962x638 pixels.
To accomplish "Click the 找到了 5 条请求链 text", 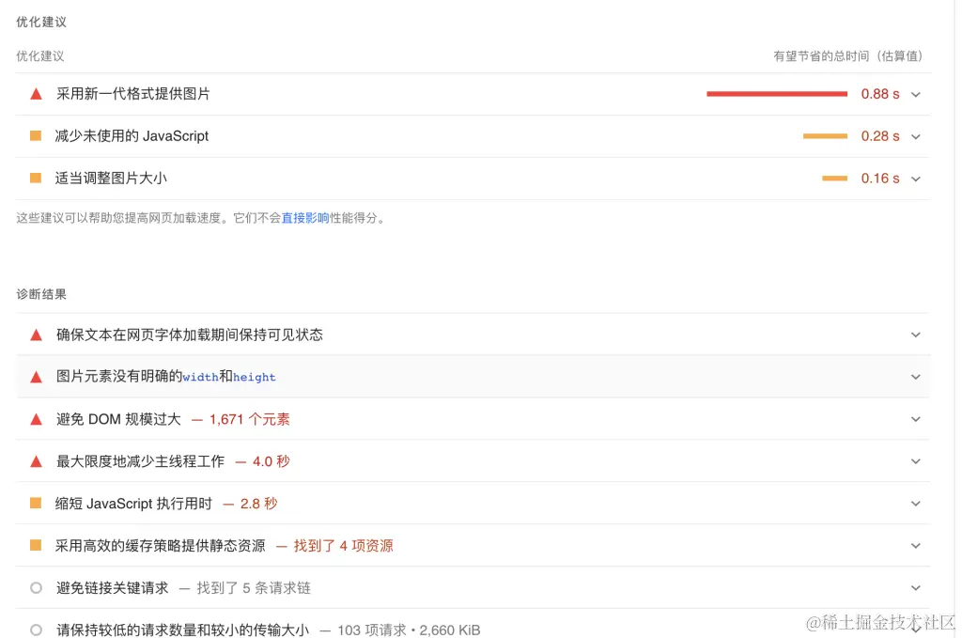I will pos(254,587).
